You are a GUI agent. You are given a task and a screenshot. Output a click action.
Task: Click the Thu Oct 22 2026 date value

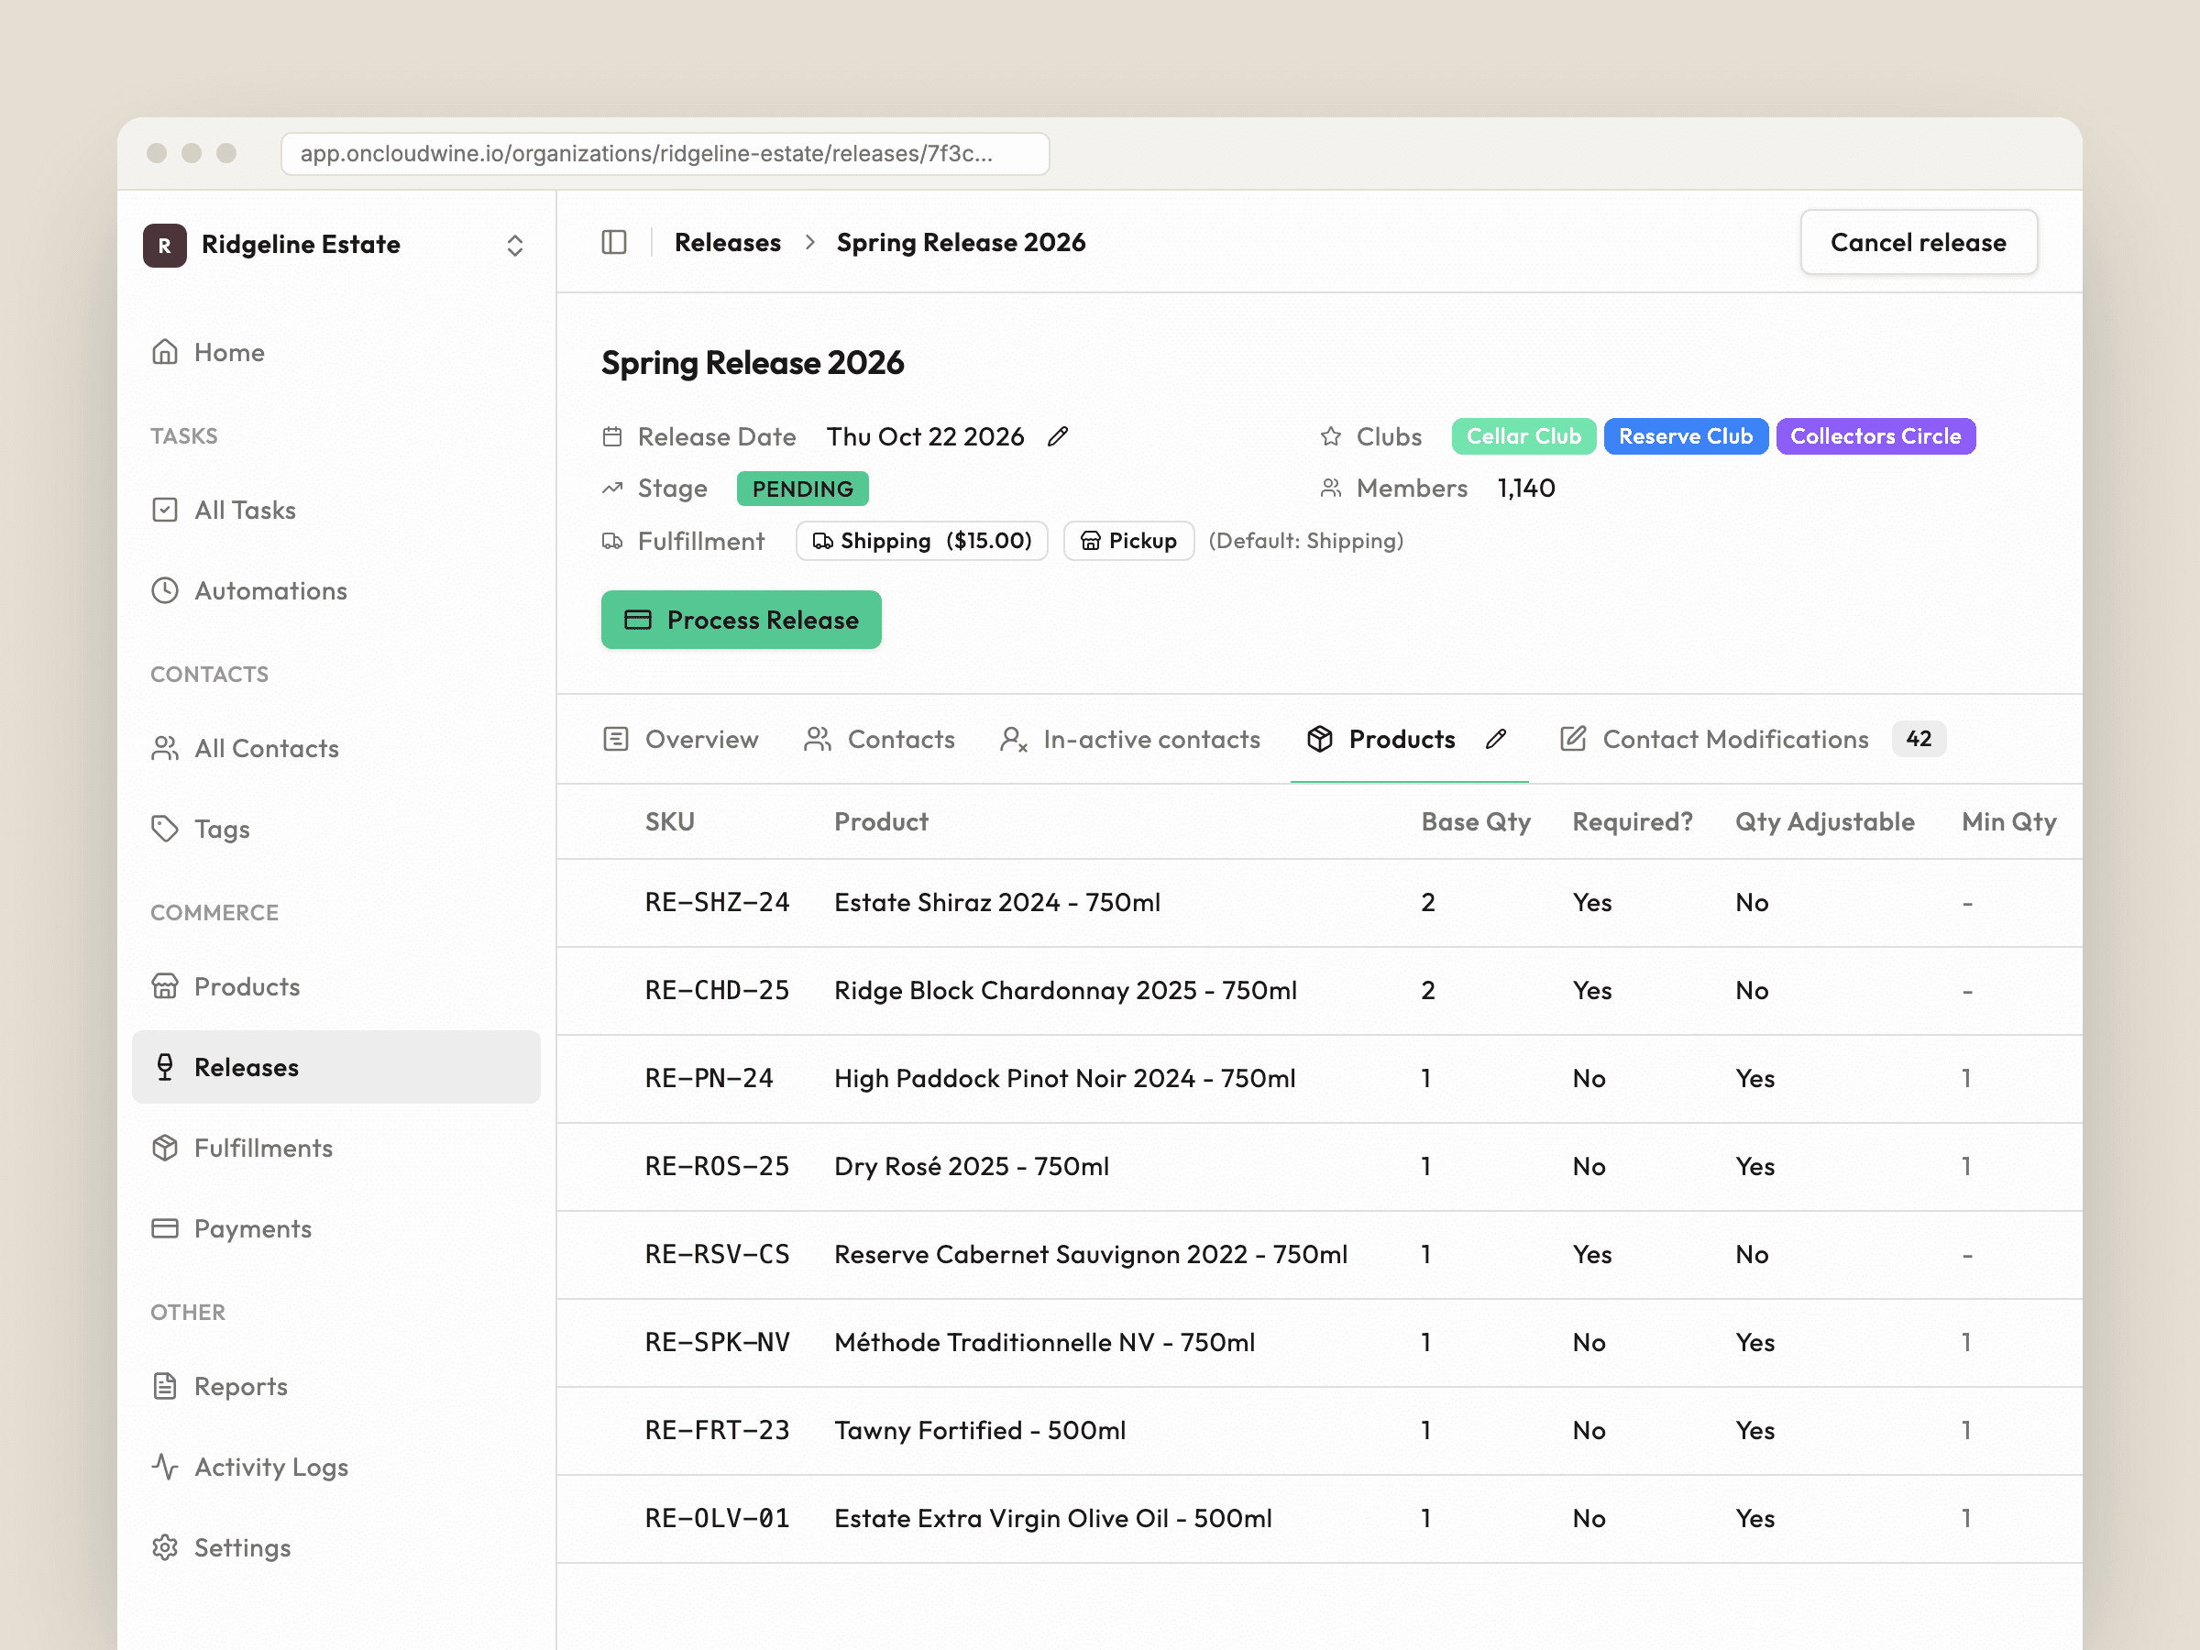[x=925, y=436]
